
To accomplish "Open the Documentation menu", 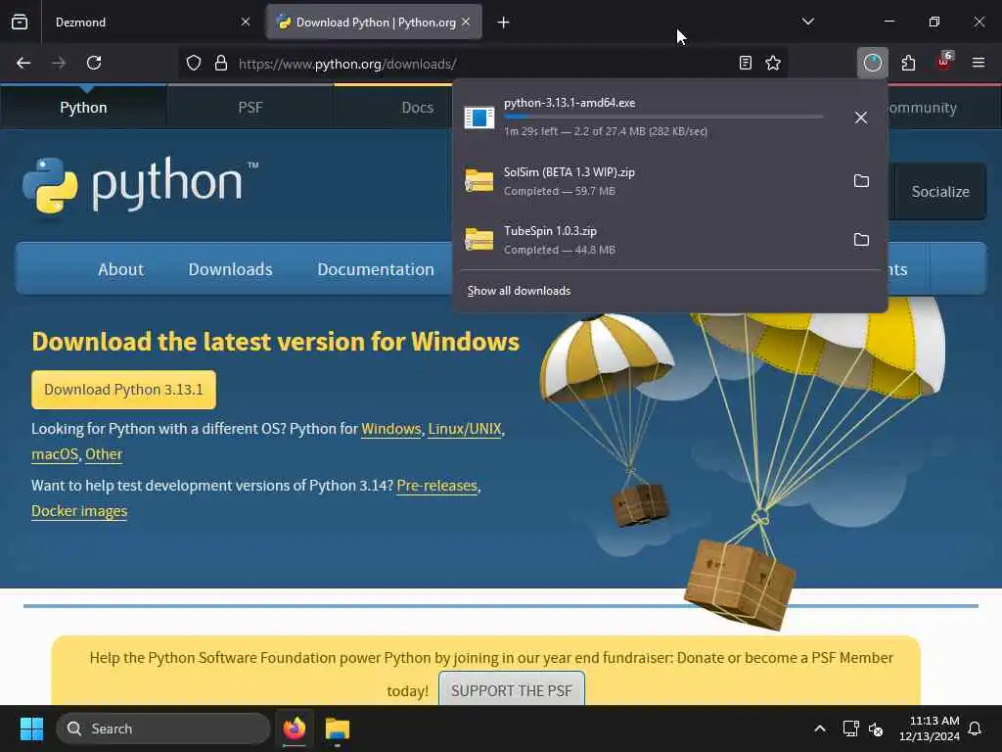I will coord(376,269).
